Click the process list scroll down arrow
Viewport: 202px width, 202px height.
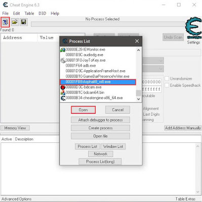click(x=139, y=99)
